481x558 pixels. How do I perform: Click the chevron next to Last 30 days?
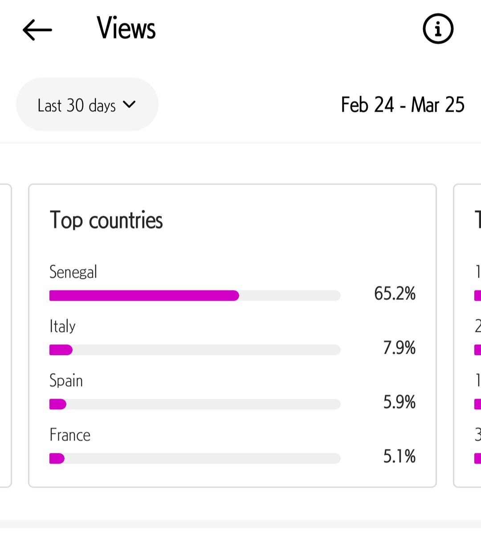pyautogui.click(x=129, y=105)
